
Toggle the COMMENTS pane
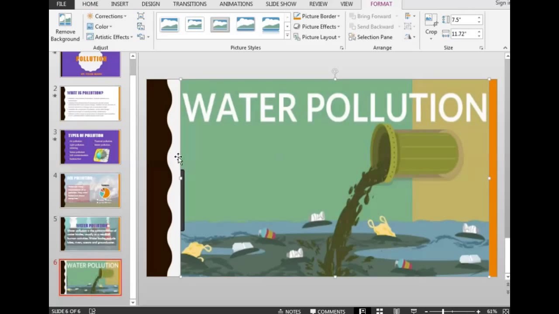click(328, 311)
